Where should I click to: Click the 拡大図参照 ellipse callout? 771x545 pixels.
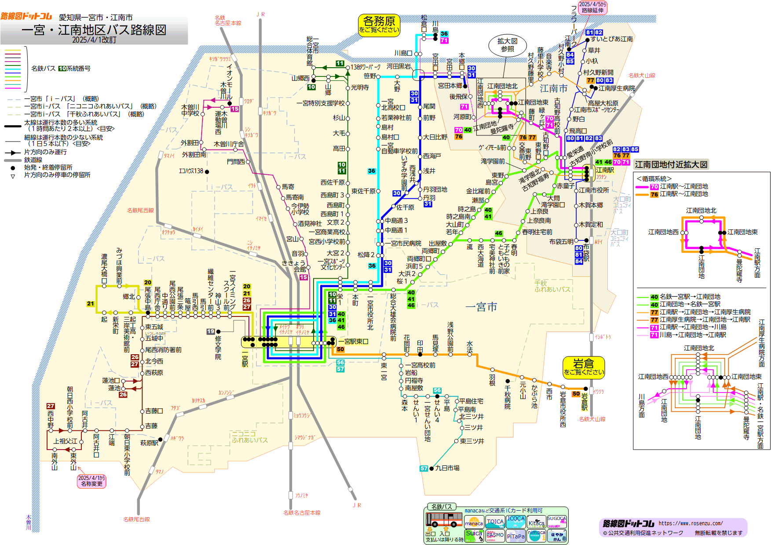click(x=508, y=45)
